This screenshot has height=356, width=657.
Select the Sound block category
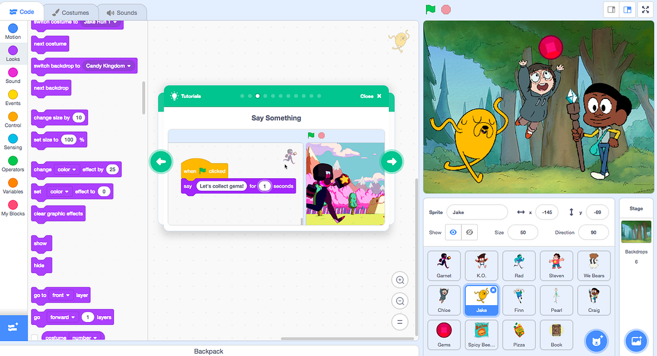13,74
